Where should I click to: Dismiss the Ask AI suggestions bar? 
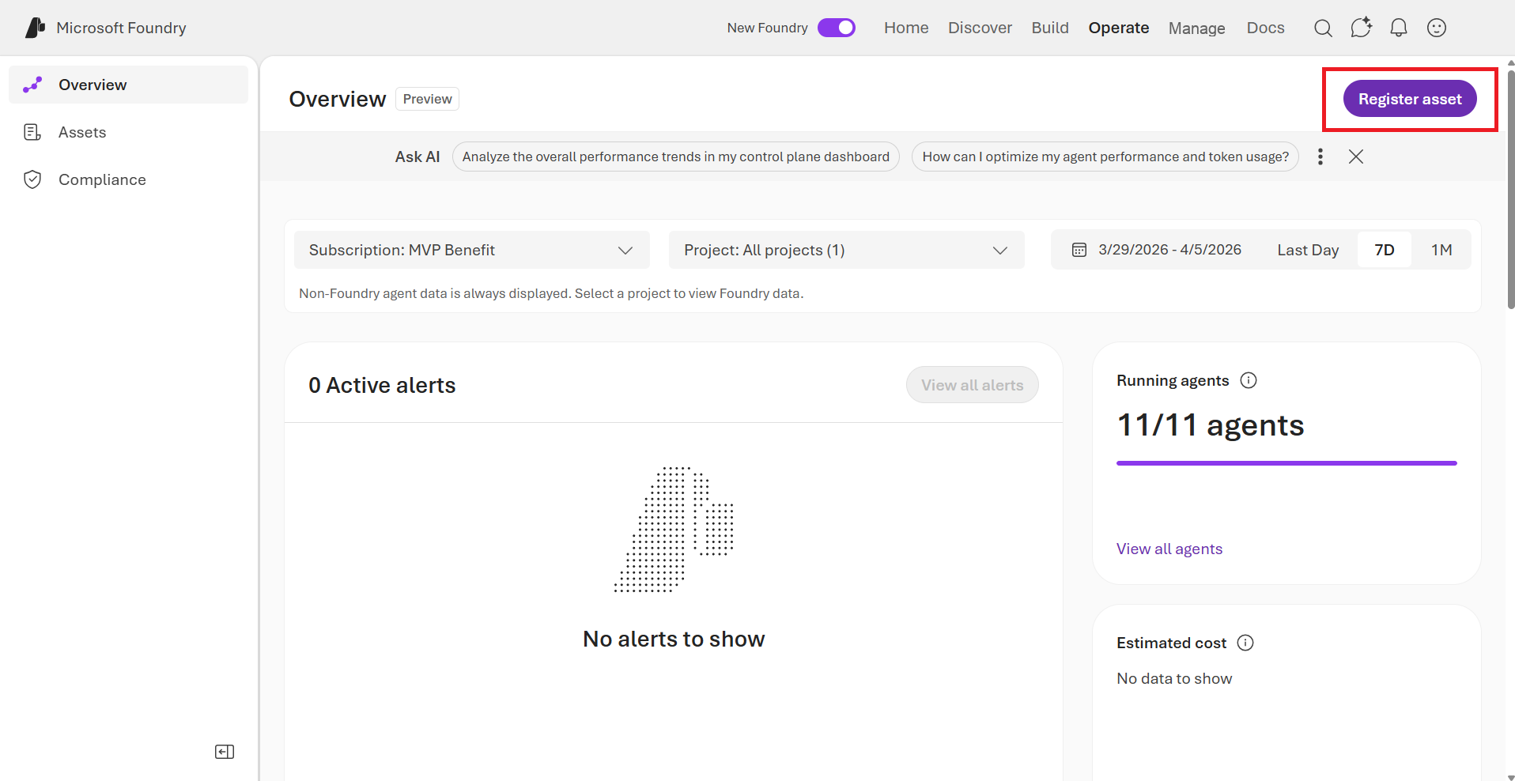1356,157
